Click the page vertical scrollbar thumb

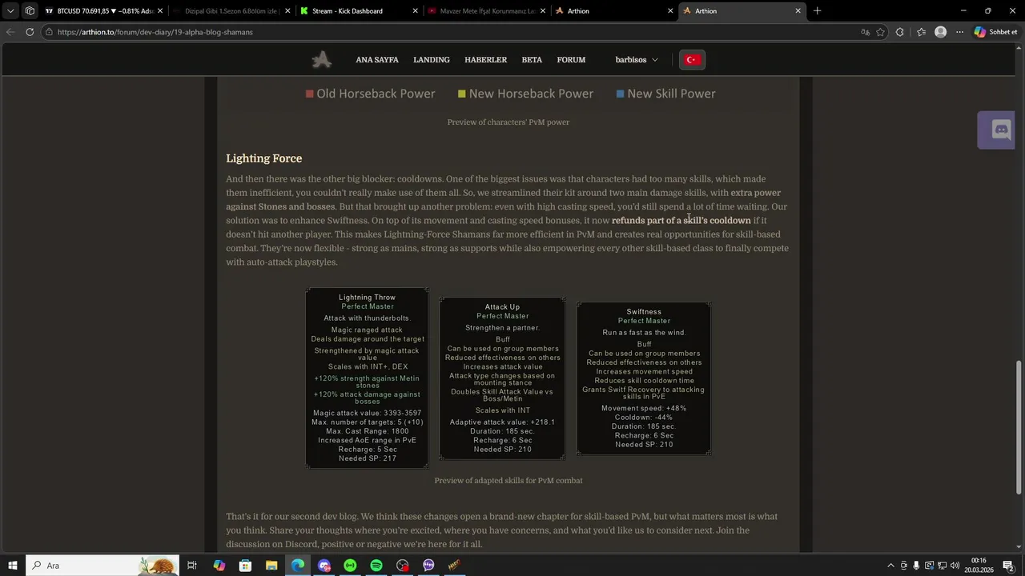1019,426
